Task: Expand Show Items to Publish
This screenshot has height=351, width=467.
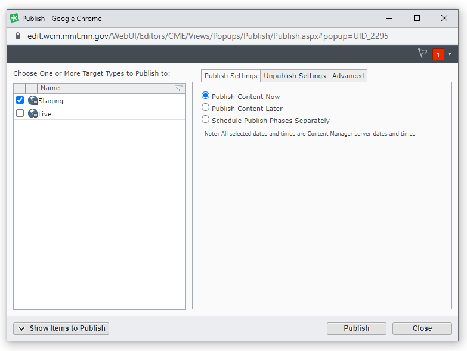Action: (61, 328)
